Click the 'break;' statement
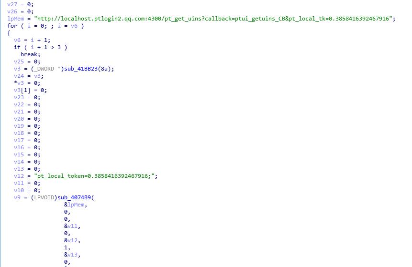The width and height of the screenshot is (412, 267). tap(30, 54)
